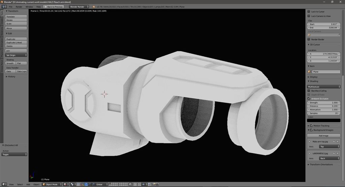Click the Translate button
Image resolution: width=345 pixels, height=187 pixels.
click(x=16, y=16)
